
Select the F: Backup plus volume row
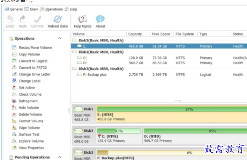159,74
